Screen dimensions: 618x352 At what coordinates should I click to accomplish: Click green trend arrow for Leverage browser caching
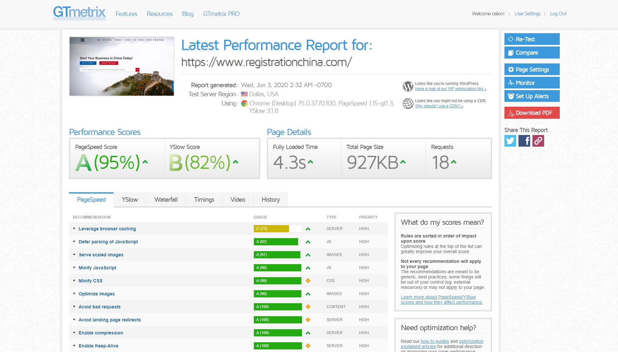click(308, 229)
